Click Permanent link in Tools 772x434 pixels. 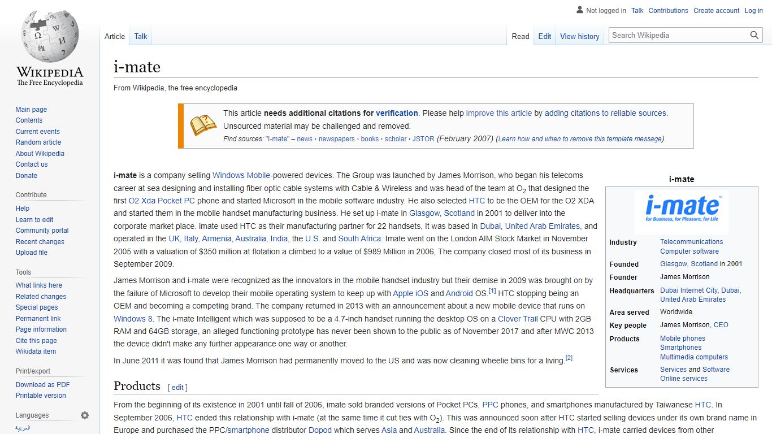38,319
